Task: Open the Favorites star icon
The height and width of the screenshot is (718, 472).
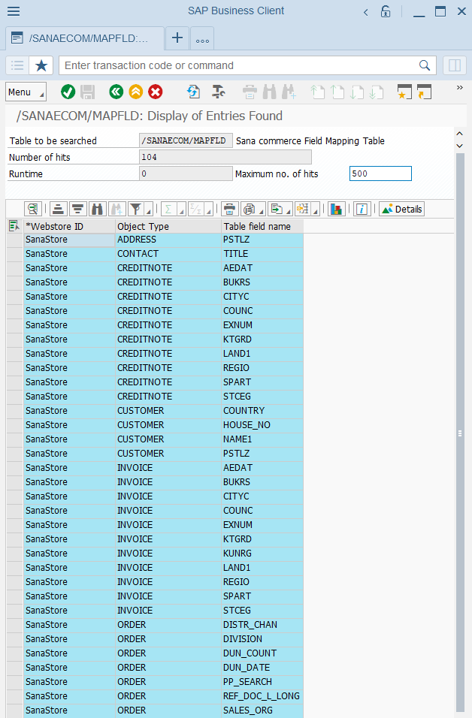Action: click(41, 65)
